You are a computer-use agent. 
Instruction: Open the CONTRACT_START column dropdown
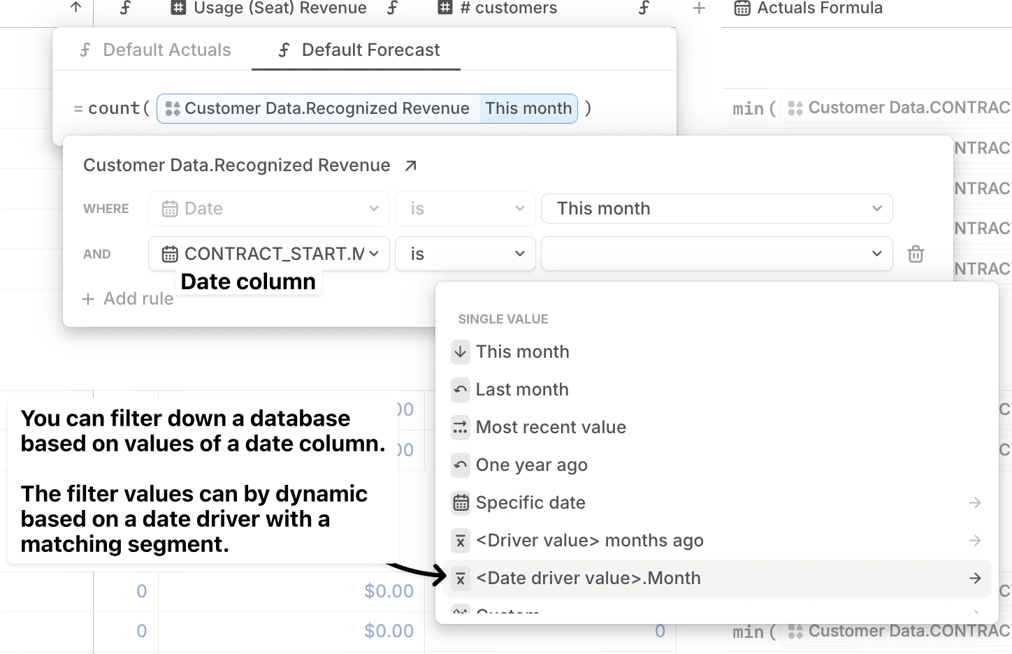(269, 254)
